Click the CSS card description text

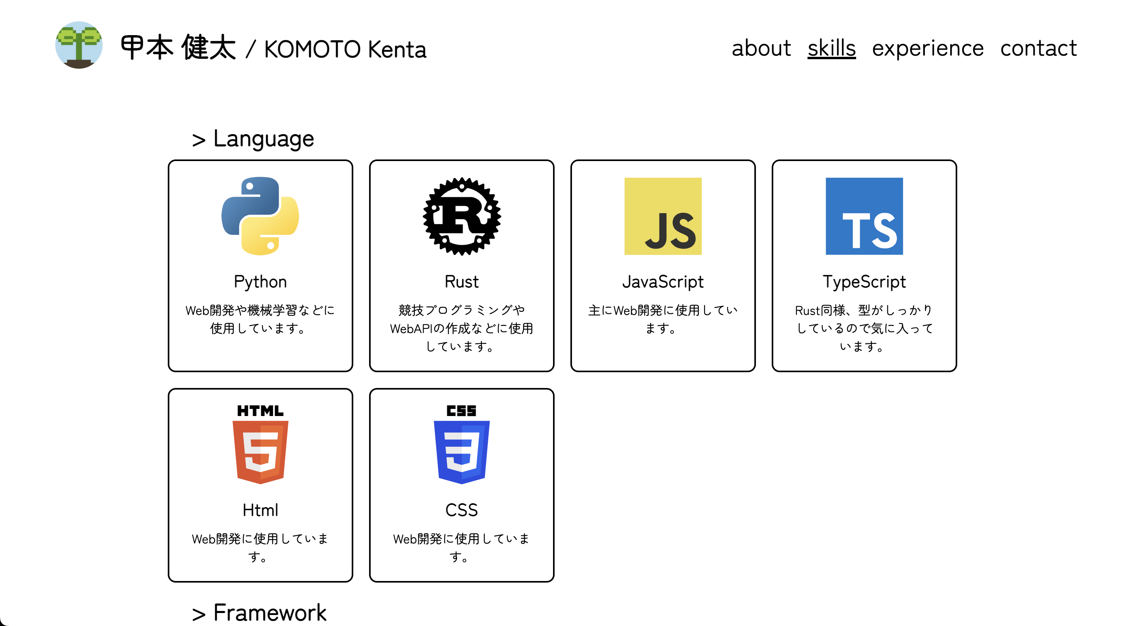tap(461, 547)
